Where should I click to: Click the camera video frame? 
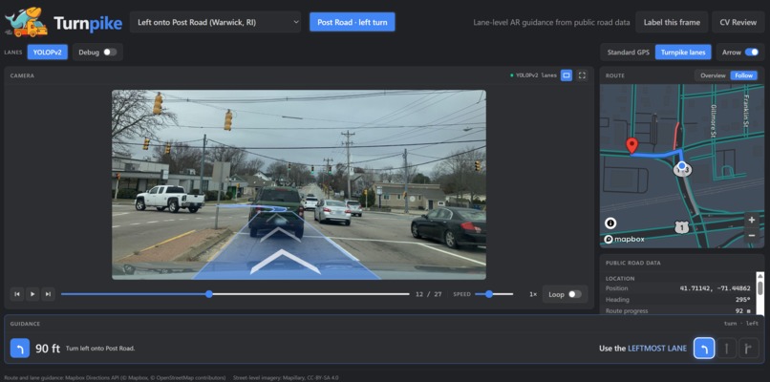[299, 184]
